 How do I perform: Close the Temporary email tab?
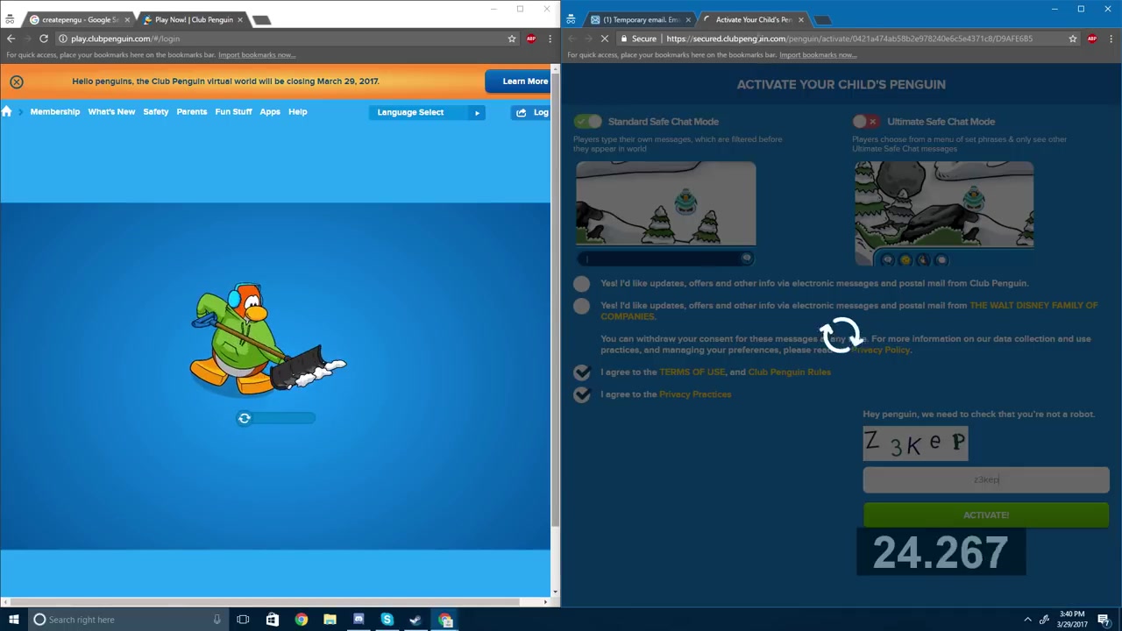tap(688, 19)
